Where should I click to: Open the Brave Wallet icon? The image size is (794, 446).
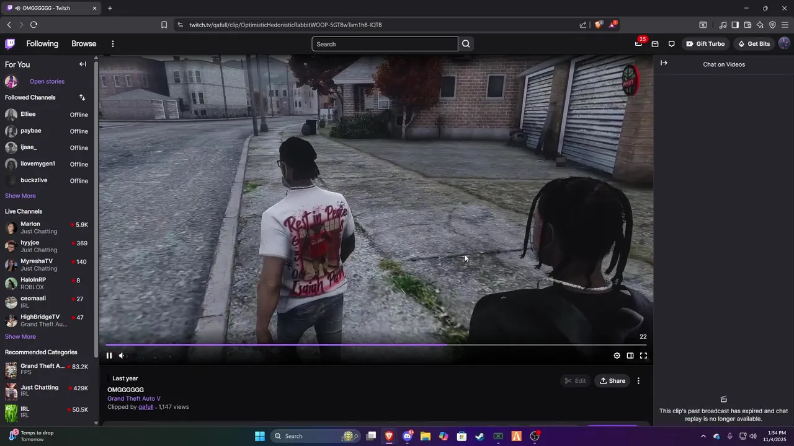(x=747, y=25)
